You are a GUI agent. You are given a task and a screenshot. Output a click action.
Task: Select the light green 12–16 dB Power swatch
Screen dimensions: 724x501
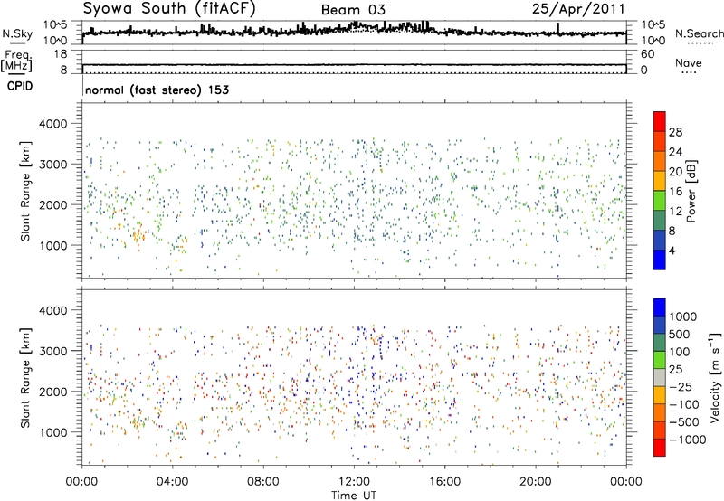tap(660, 201)
